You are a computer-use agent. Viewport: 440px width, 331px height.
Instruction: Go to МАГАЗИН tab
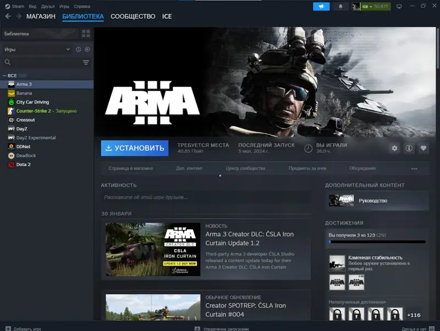[x=41, y=16]
